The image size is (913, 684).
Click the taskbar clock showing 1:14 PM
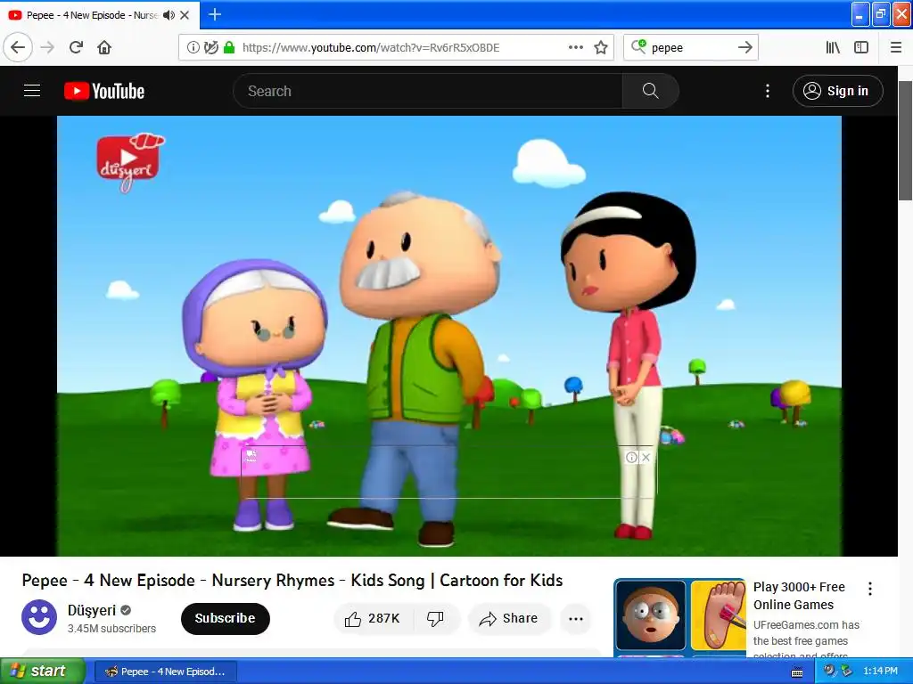[880, 672]
